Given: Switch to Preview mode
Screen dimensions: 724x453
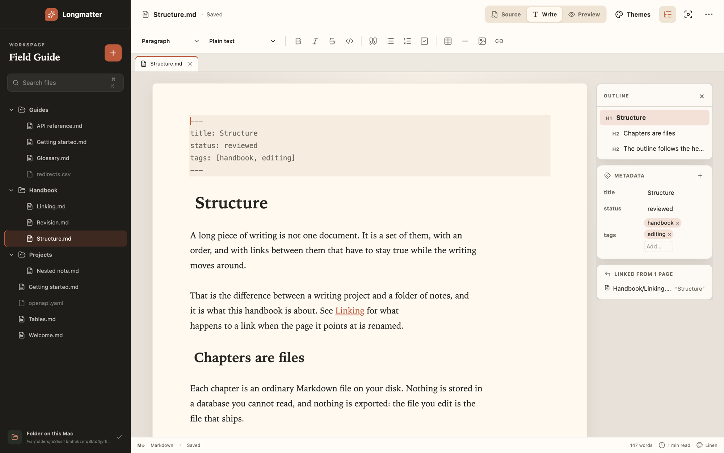Looking at the screenshot, I should tap(584, 14).
